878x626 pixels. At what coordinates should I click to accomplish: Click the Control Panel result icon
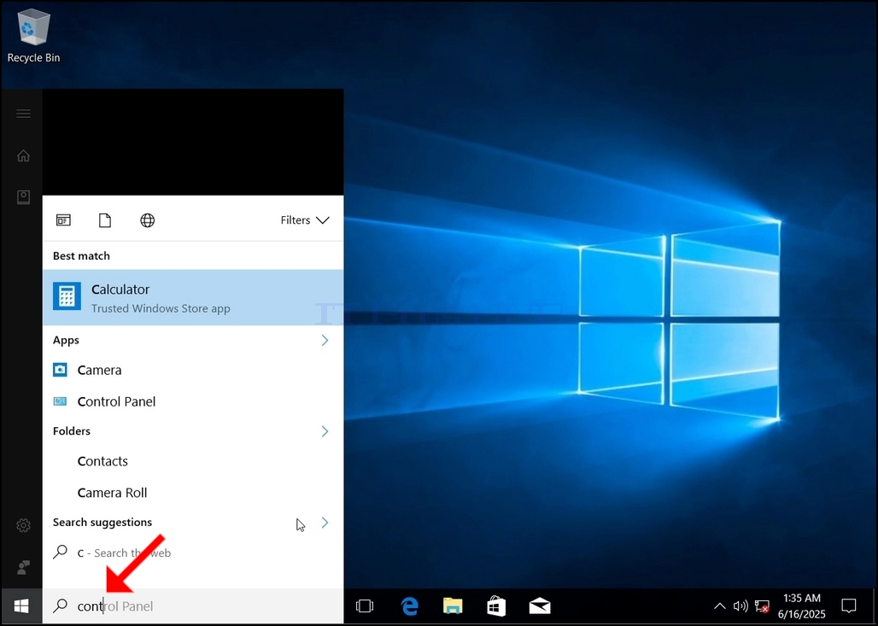[x=60, y=401]
